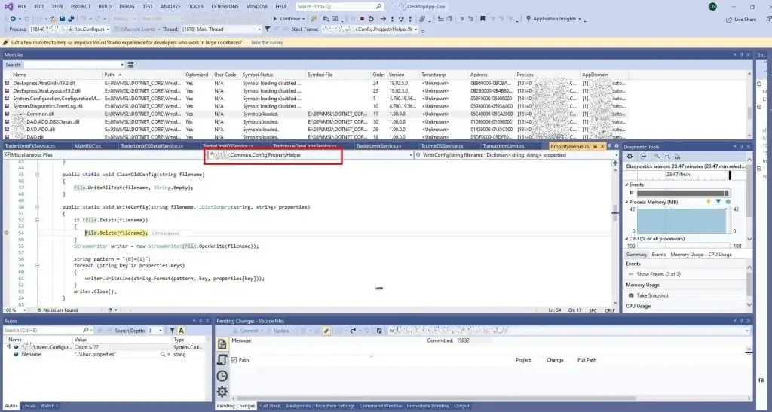The width and height of the screenshot is (772, 412).
Task: Click the pending changes document icon
Action: [x=222, y=344]
